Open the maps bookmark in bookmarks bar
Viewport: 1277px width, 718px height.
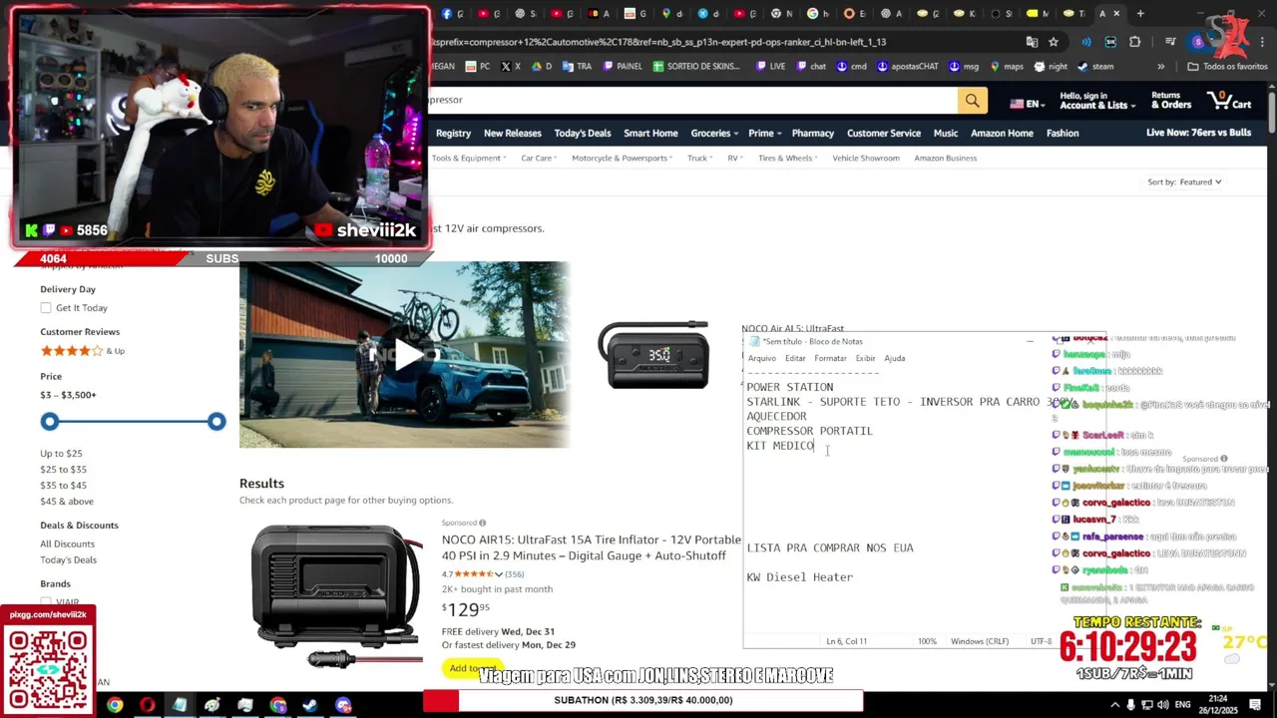(x=1007, y=67)
